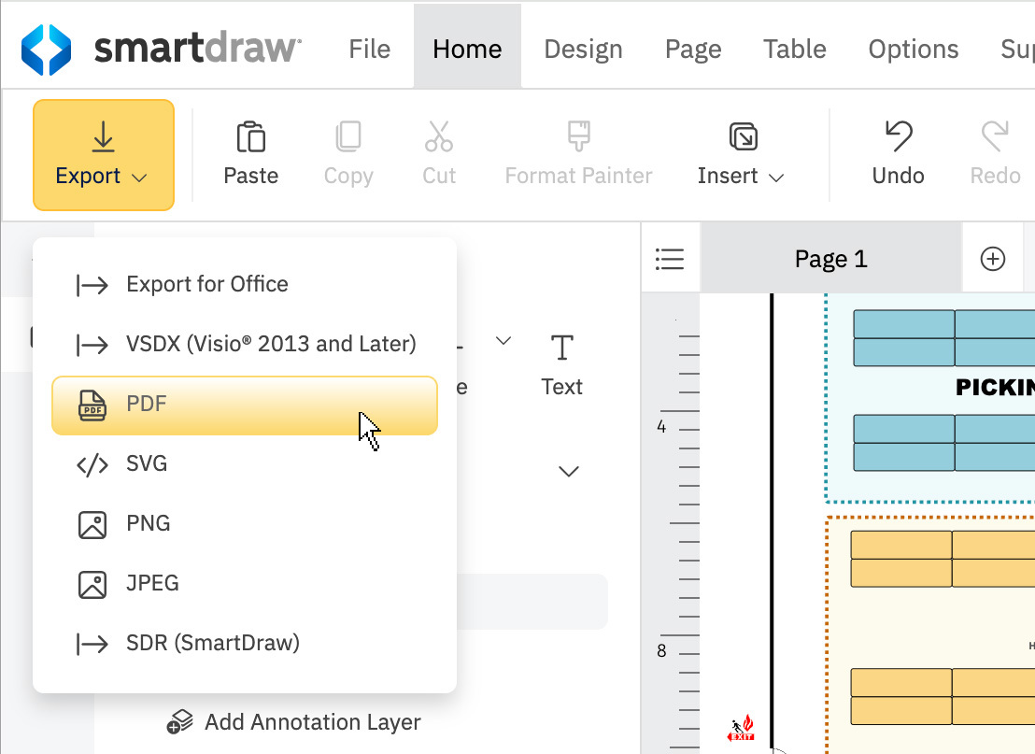Select the fire exit symbol on canvas

point(742,728)
